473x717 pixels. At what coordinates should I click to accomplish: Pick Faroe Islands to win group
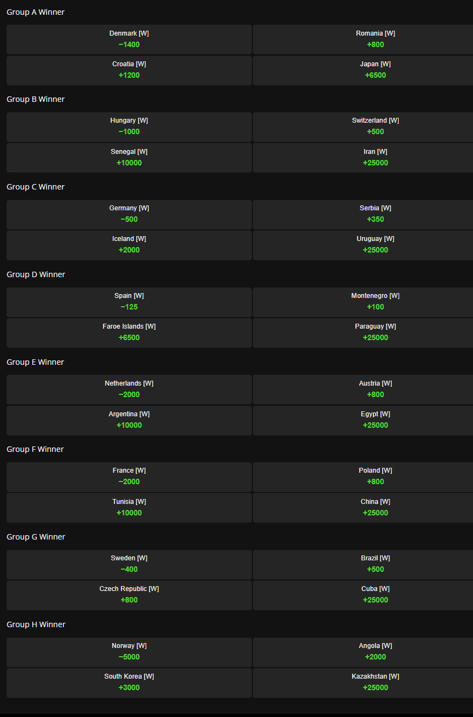click(129, 332)
